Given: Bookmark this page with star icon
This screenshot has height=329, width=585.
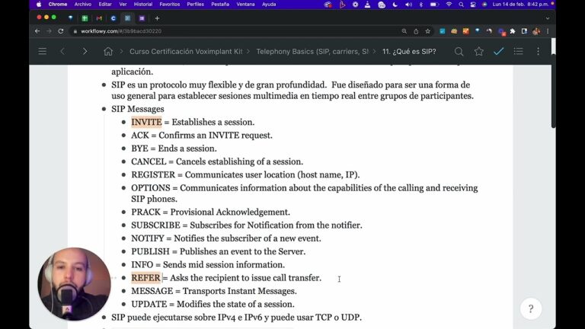Looking at the screenshot, I should [x=428, y=31].
